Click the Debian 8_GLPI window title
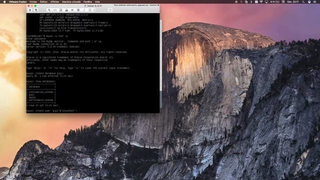 (93, 6)
